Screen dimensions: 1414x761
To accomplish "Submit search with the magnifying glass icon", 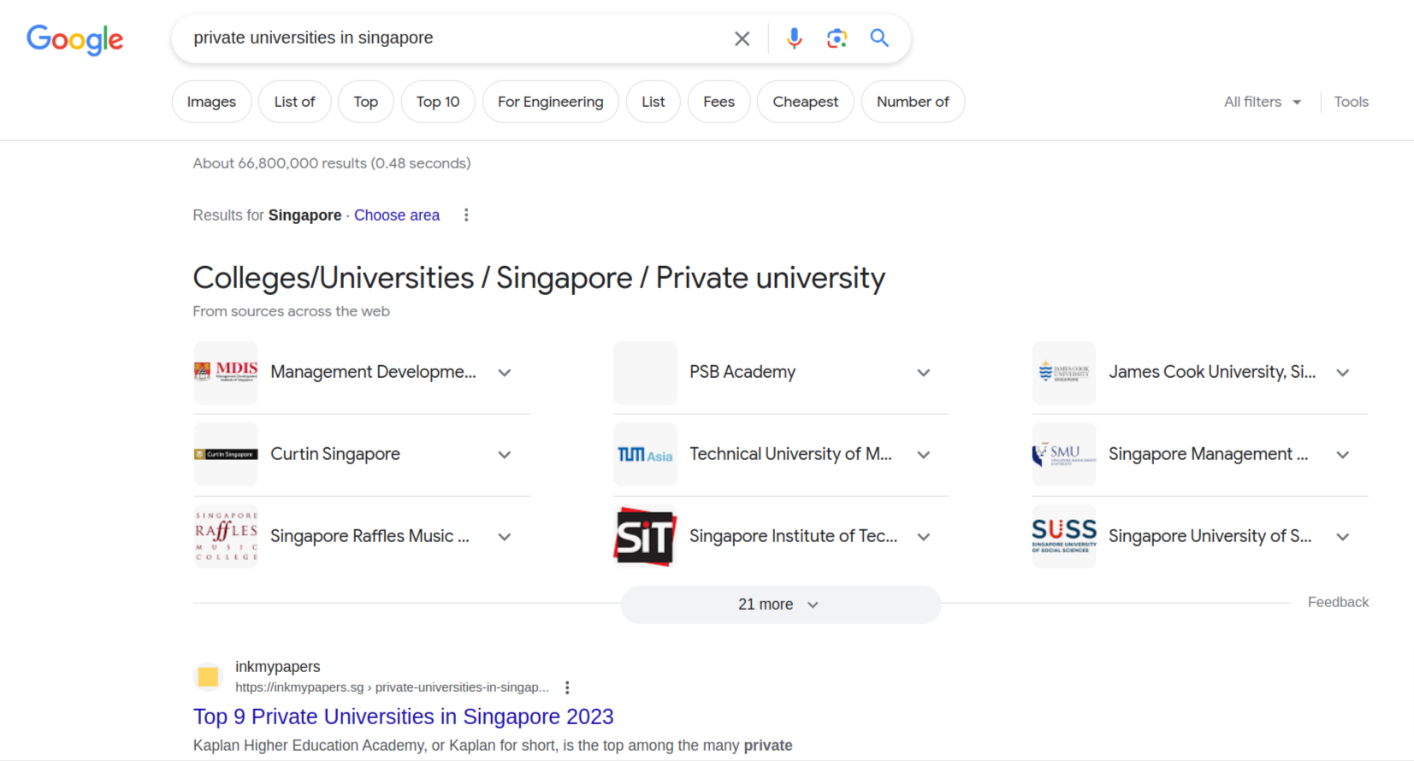I will (879, 38).
